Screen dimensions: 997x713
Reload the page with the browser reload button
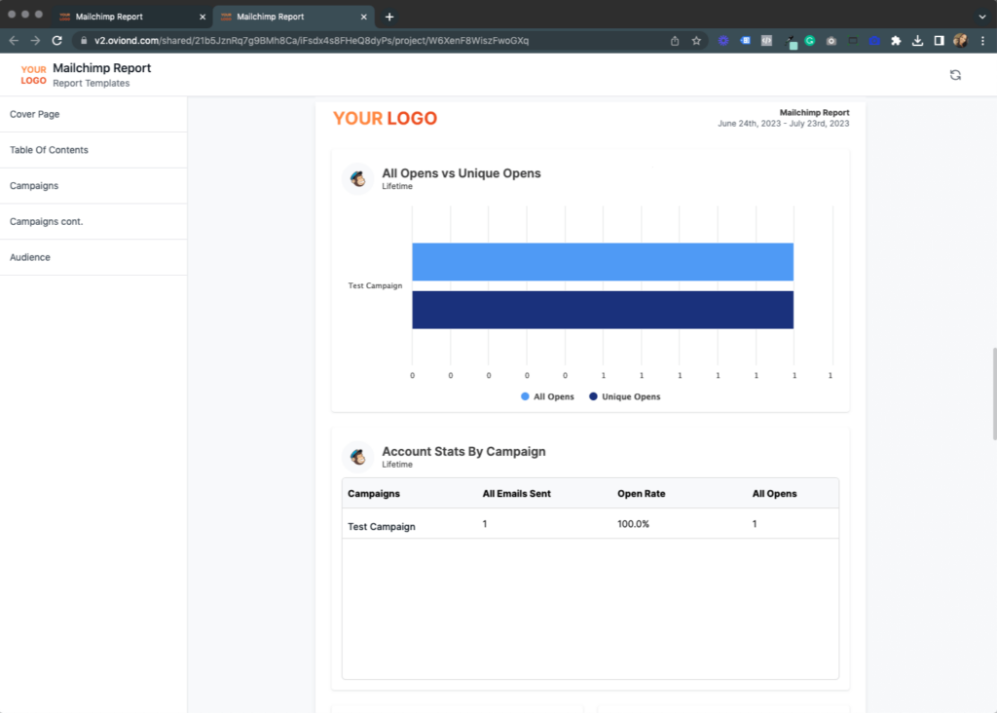[57, 41]
